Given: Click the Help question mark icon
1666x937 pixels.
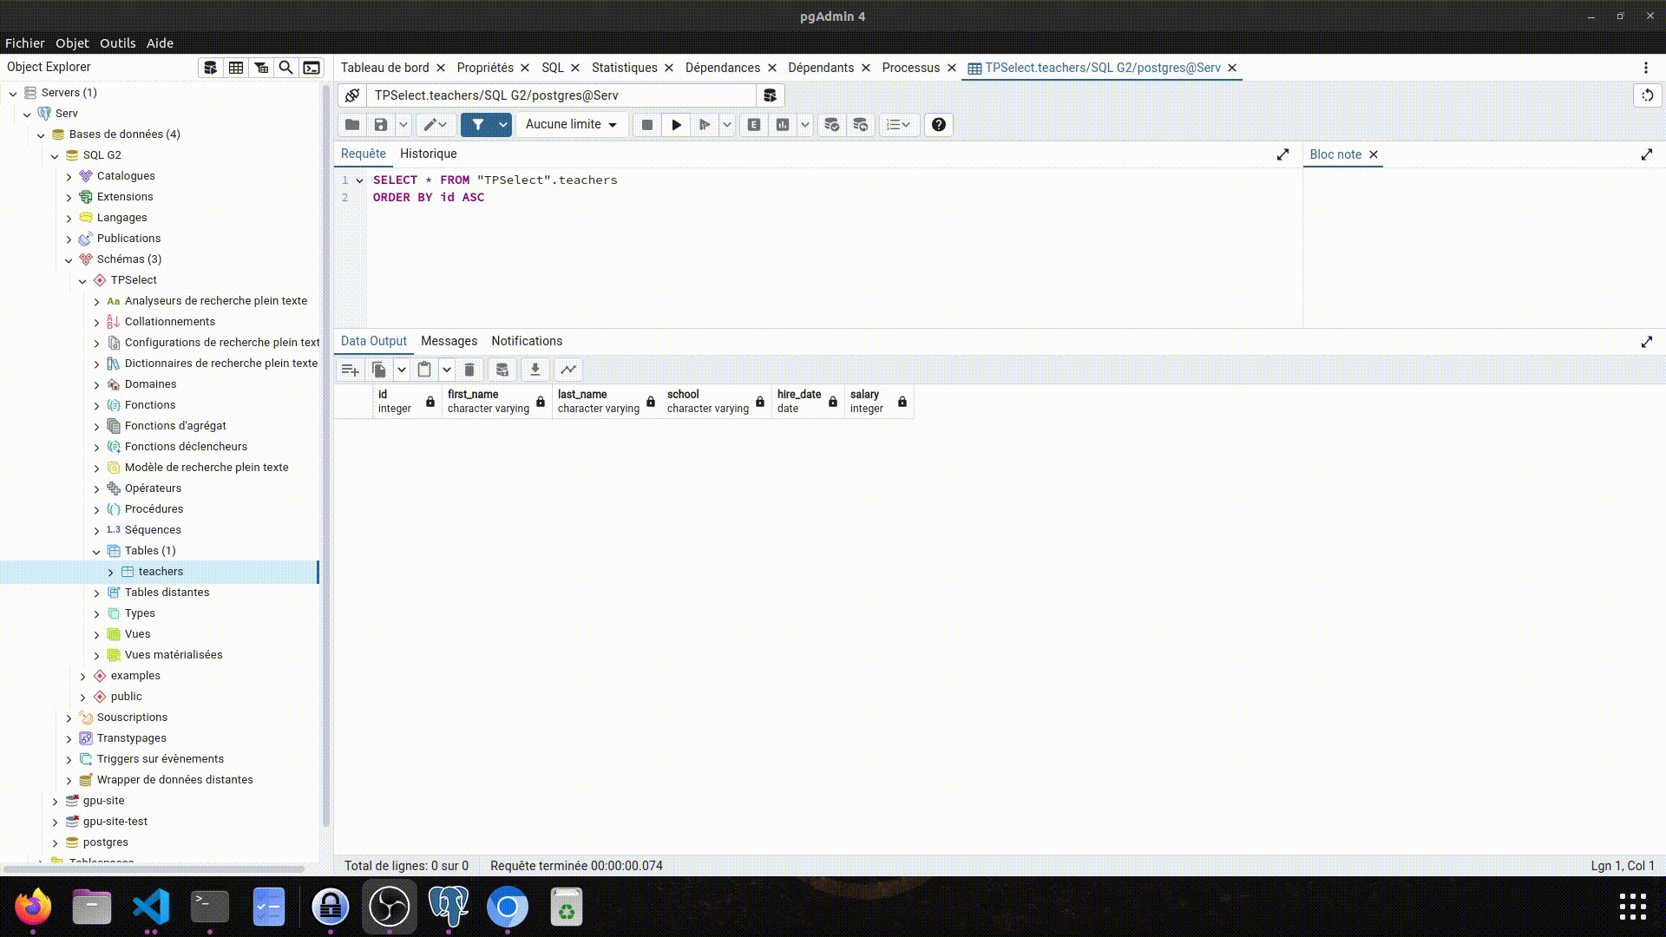Looking at the screenshot, I should (x=938, y=125).
